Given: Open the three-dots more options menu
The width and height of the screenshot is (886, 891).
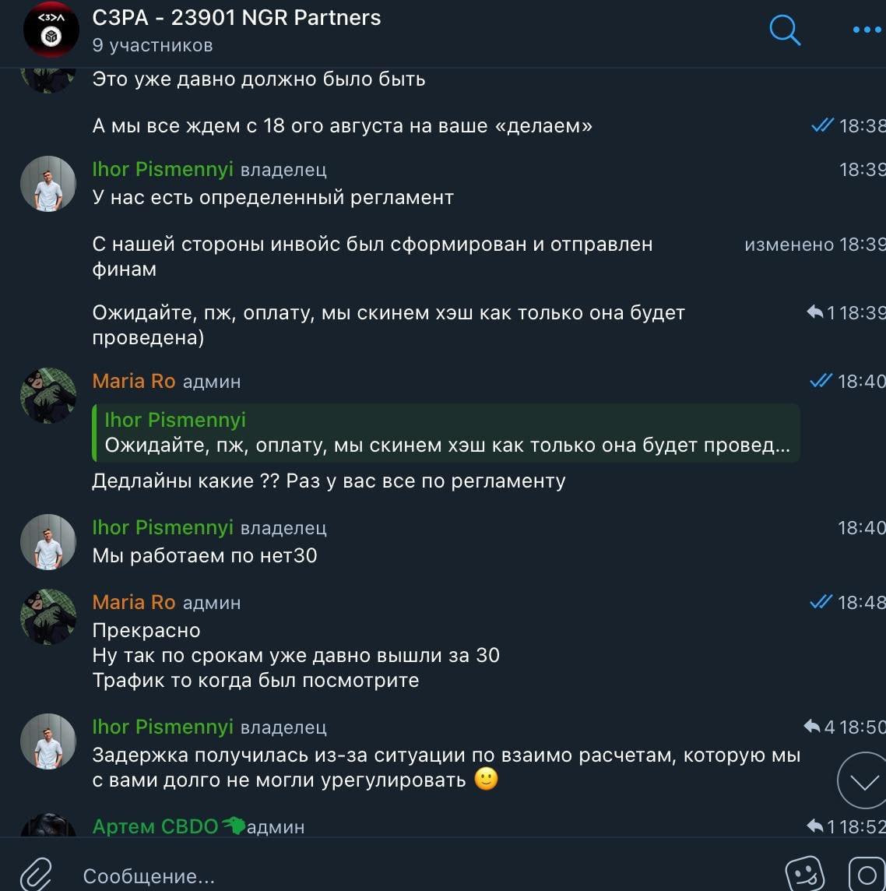Looking at the screenshot, I should (867, 30).
